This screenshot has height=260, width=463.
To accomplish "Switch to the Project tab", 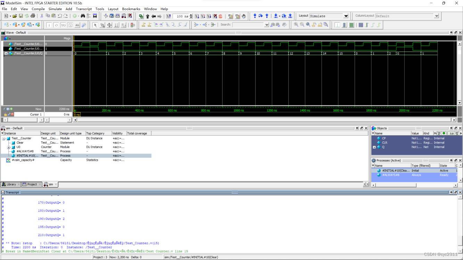I will tap(32, 184).
